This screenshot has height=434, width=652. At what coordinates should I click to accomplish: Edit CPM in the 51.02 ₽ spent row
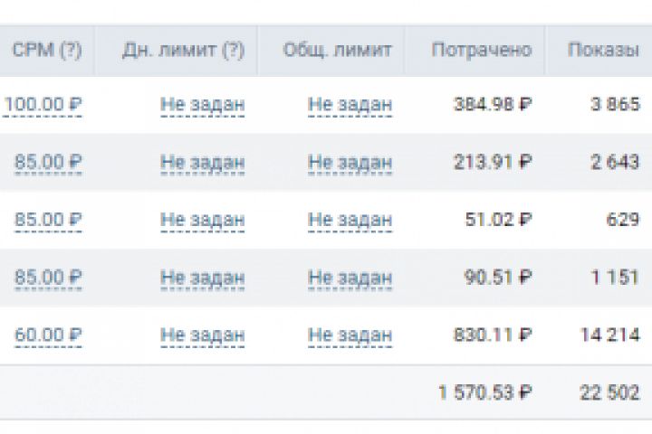point(48,220)
